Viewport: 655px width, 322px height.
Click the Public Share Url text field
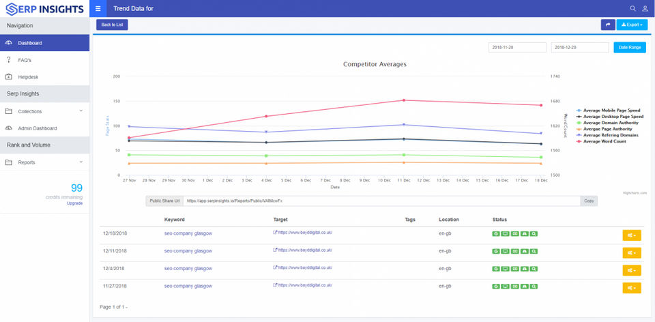[382, 201]
